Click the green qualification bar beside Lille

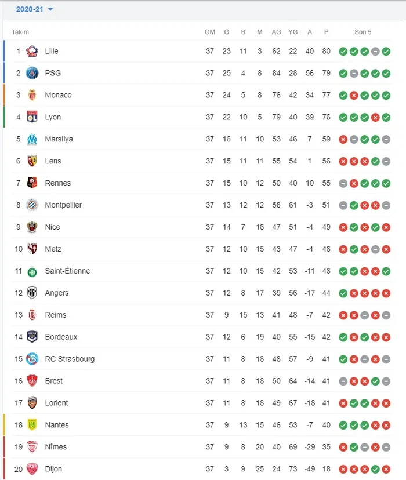[5, 51]
